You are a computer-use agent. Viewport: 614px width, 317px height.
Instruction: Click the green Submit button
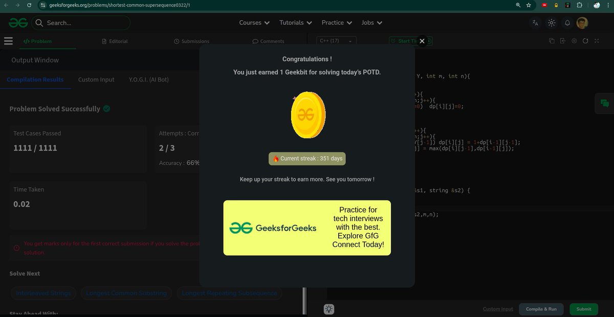point(584,309)
